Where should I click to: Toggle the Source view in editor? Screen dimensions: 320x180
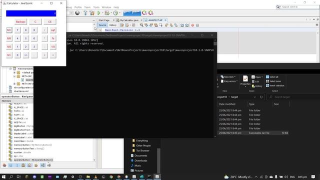coord(102,25)
